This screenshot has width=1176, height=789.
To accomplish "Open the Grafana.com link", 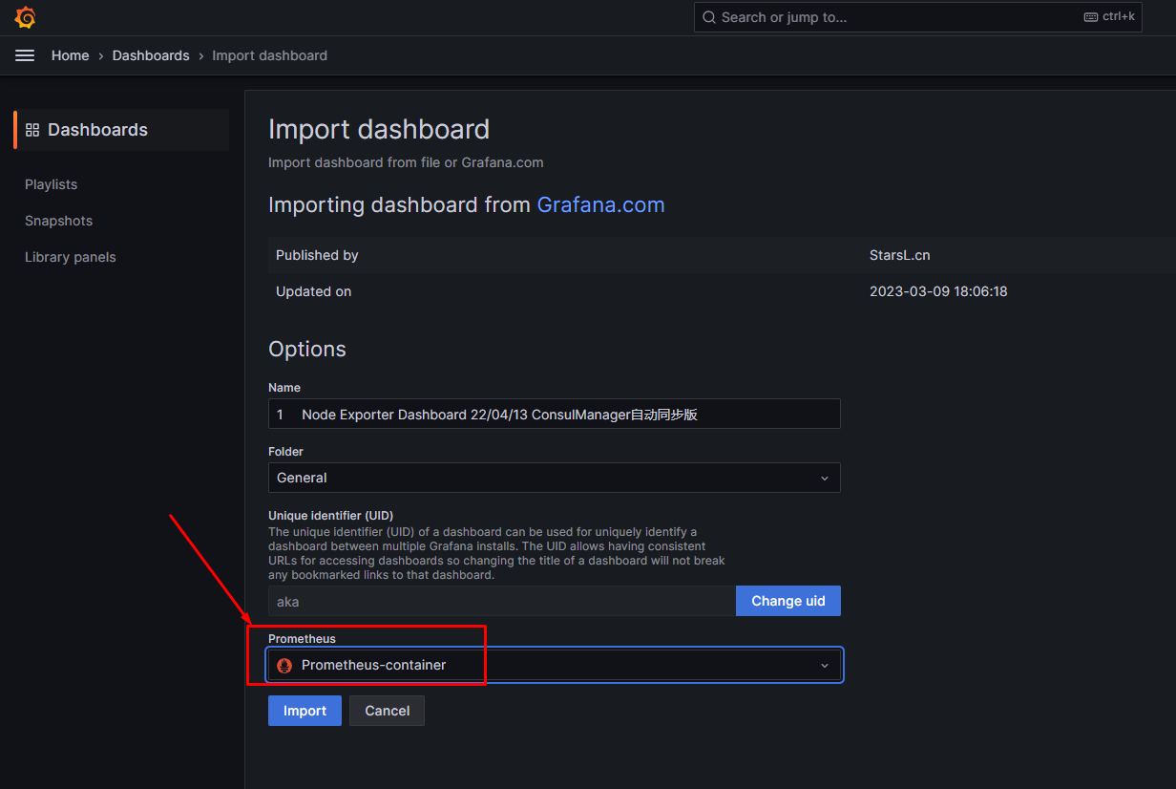I will [x=601, y=204].
